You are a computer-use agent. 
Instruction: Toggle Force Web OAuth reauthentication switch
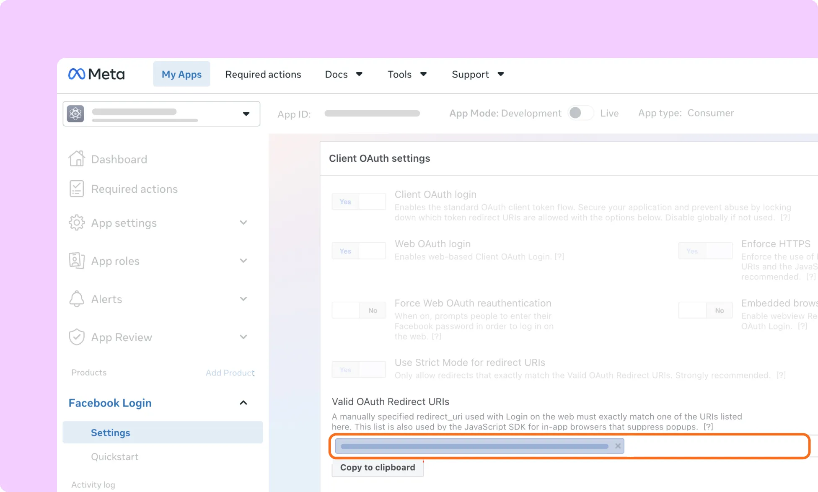(359, 311)
